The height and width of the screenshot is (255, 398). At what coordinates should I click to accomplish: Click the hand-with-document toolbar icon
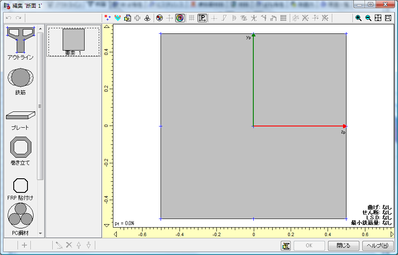pyautogui.click(x=128, y=18)
